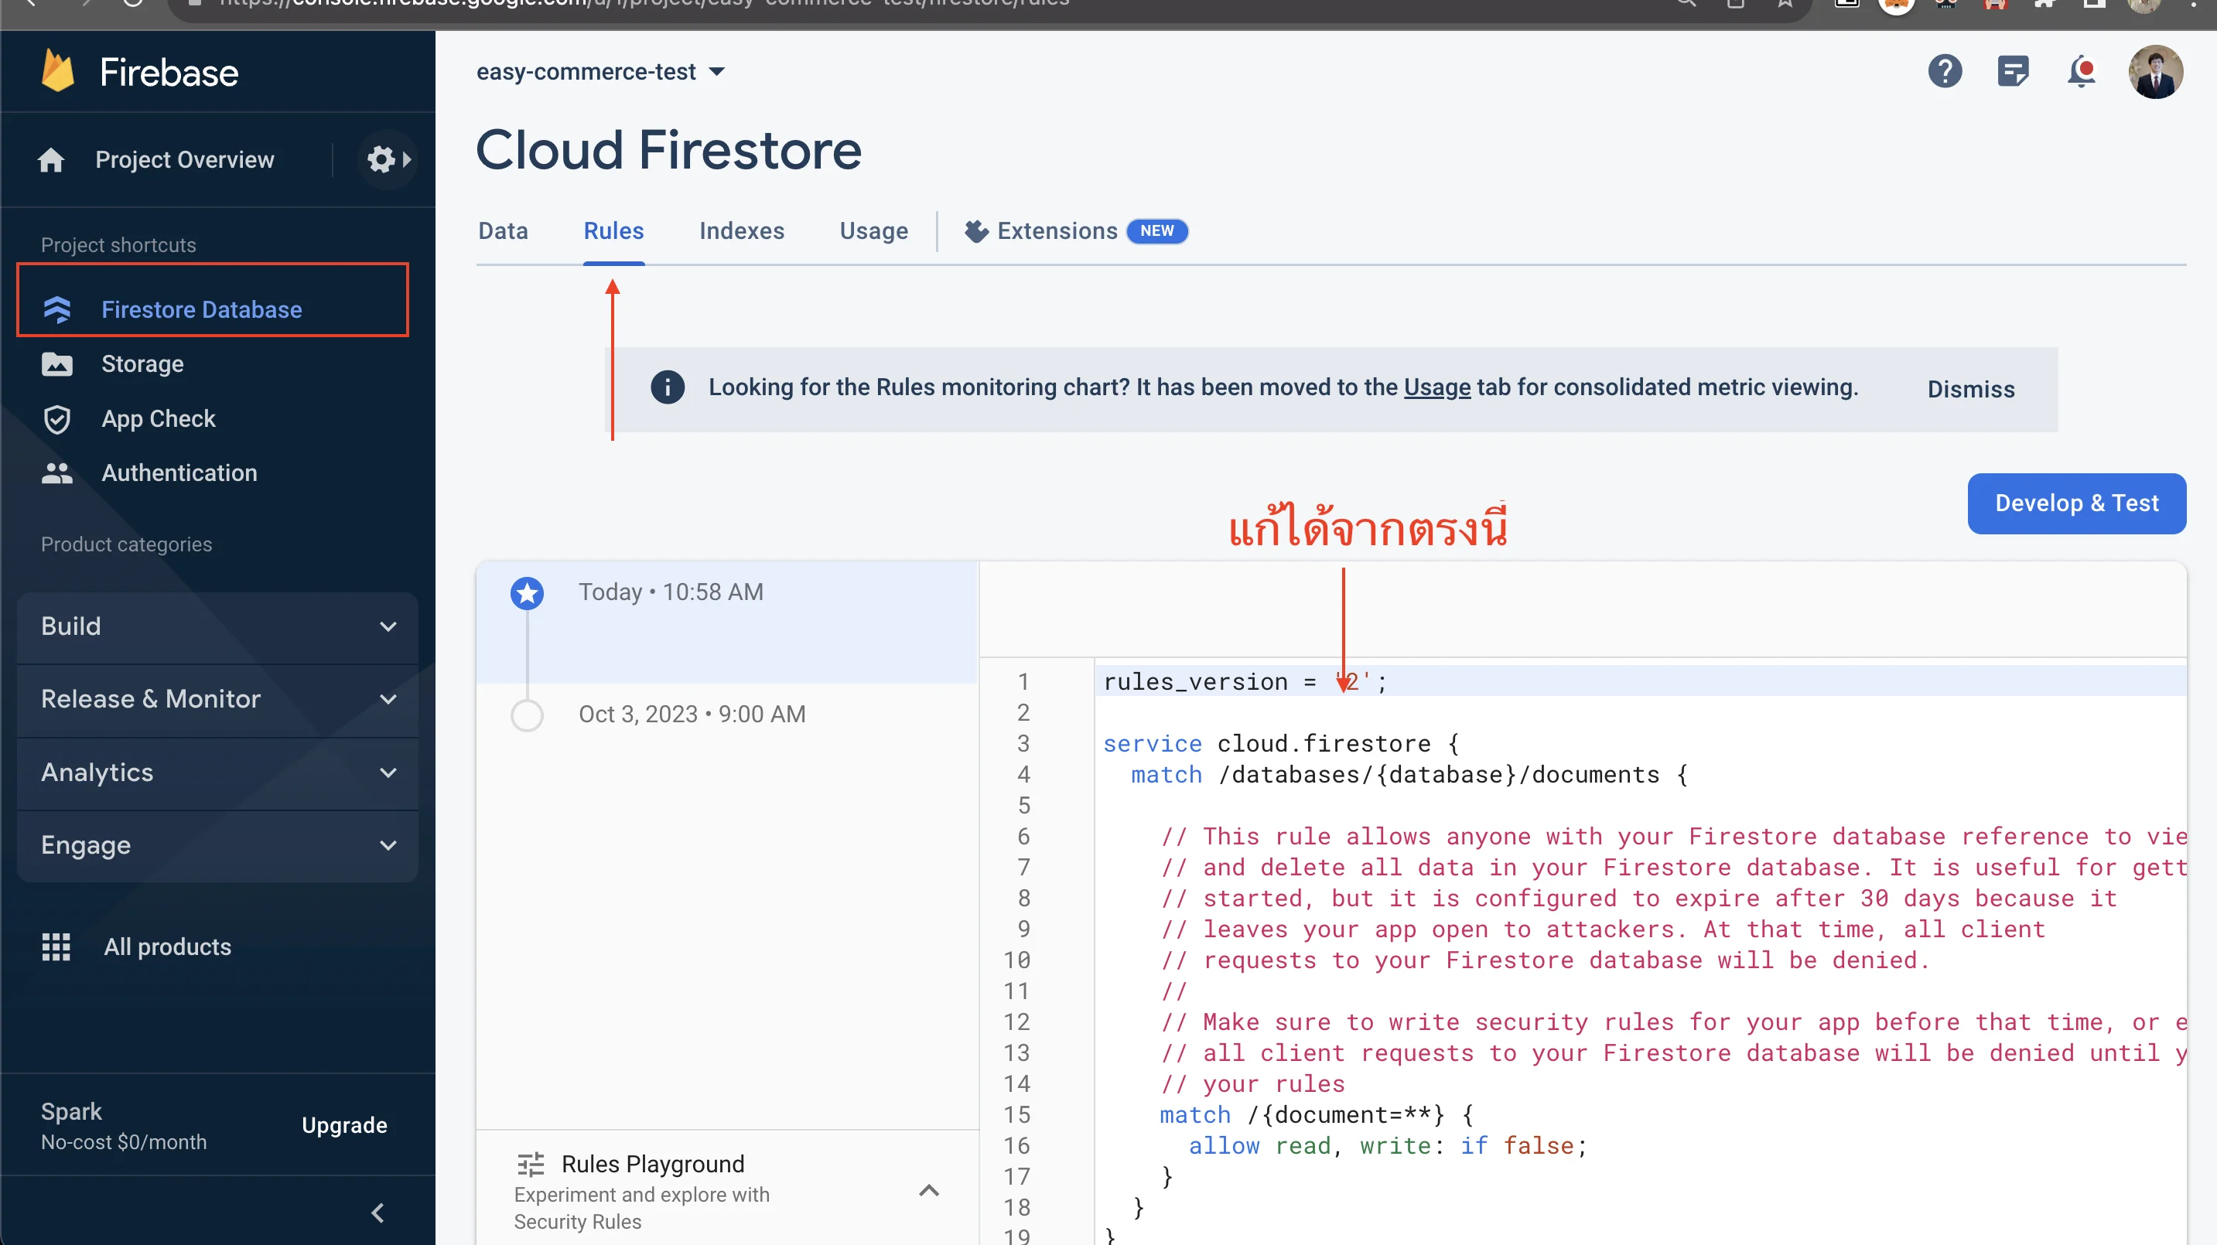Click the Rules Playground sliders icon

coord(531,1164)
